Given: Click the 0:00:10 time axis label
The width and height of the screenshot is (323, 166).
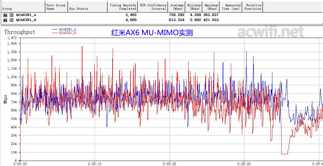Looking at the screenshot, I should [x=95, y=164].
